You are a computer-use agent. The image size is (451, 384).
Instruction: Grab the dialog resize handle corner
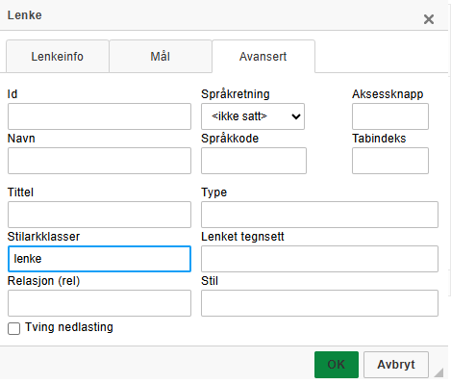439,372
